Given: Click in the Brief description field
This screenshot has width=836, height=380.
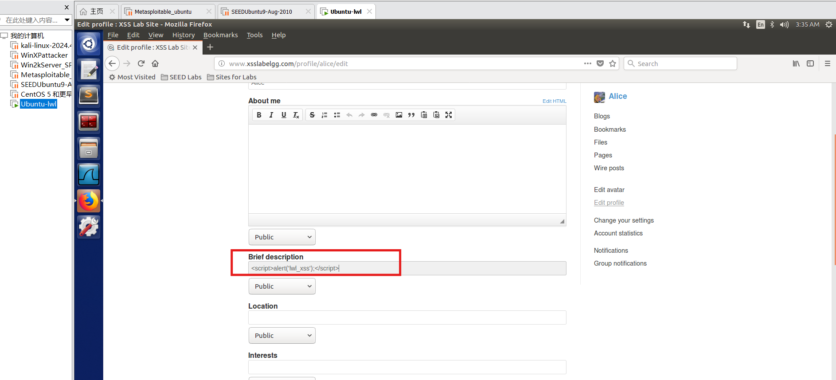Looking at the screenshot, I should [407, 268].
